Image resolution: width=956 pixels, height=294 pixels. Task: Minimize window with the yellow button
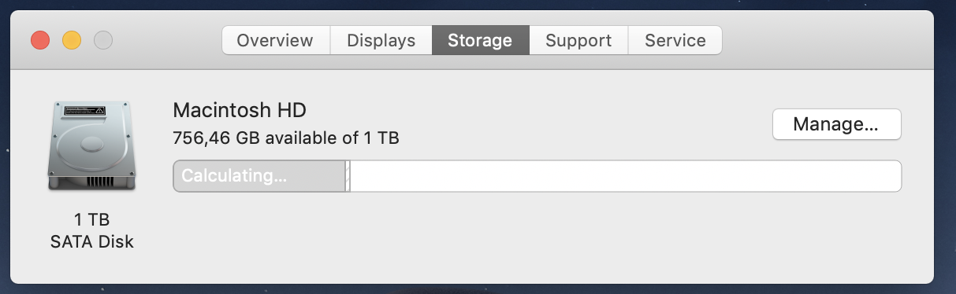(x=72, y=40)
